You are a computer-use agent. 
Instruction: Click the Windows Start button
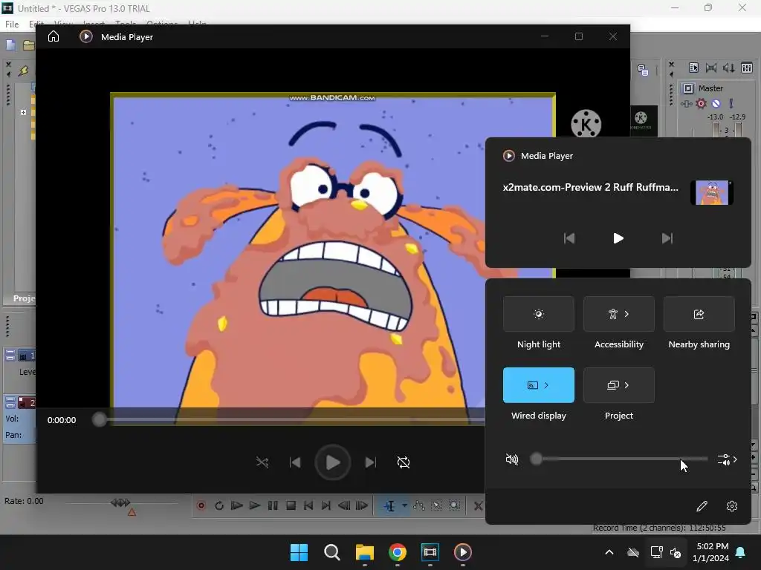[x=299, y=552]
